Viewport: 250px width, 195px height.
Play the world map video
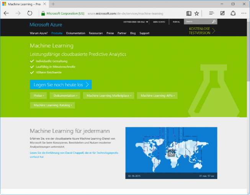pos(171,153)
